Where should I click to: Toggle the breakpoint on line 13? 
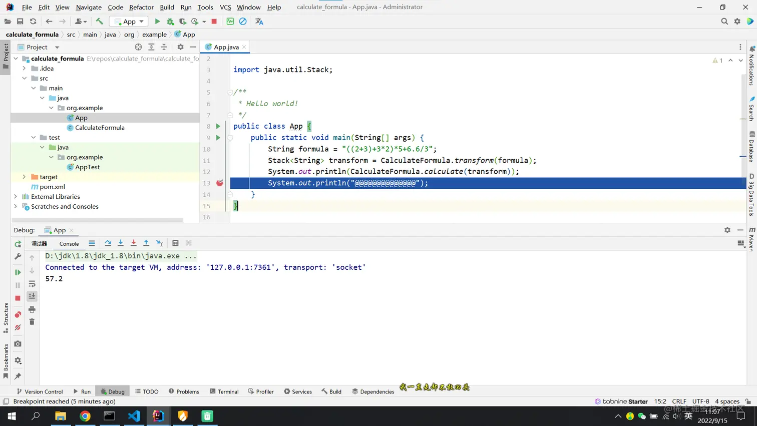tap(220, 183)
